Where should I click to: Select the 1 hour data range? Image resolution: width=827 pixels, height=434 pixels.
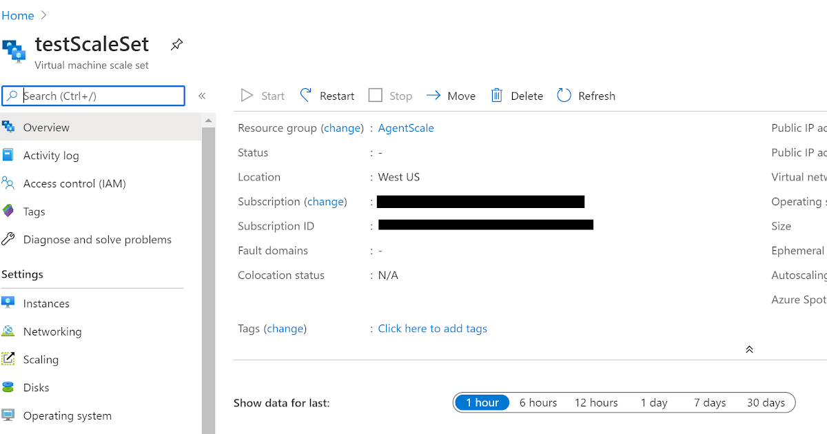coord(482,402)
